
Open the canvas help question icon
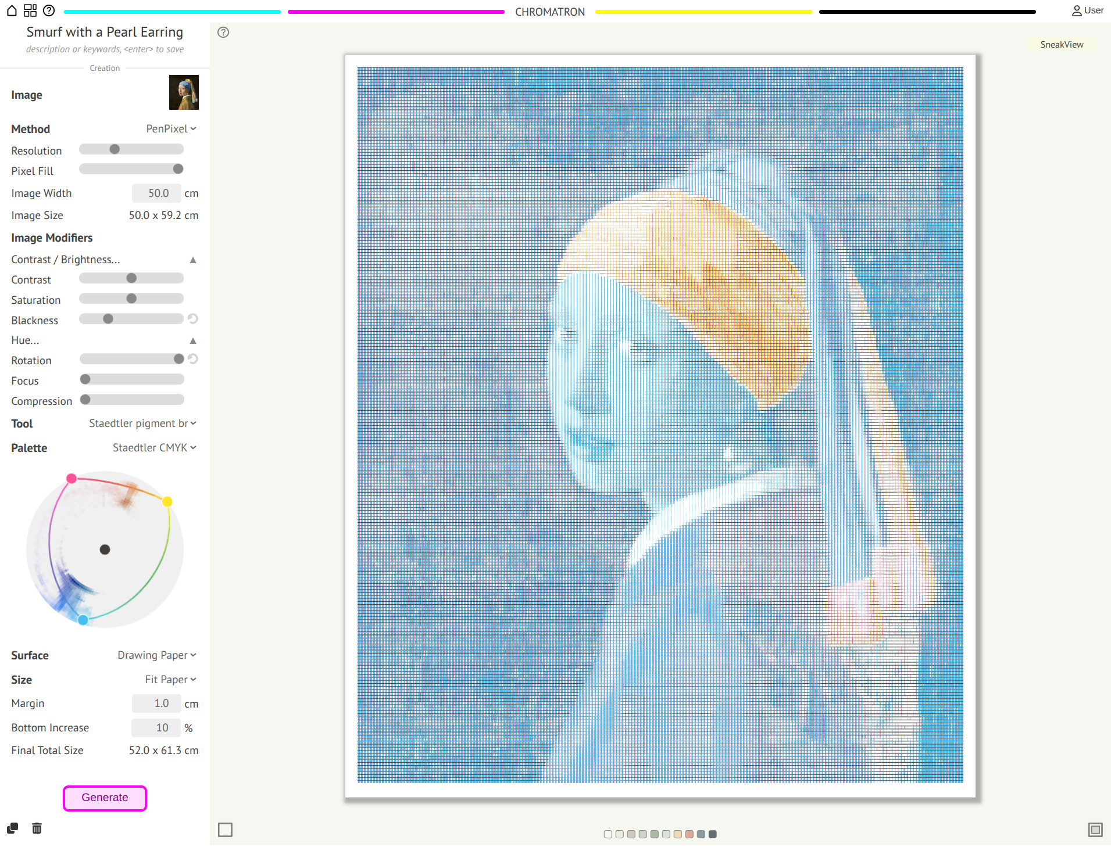pyautogui.click(x=223, y=33)
